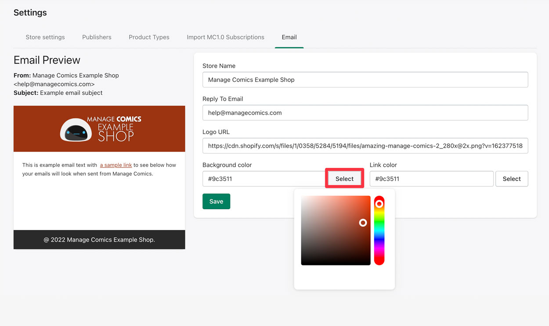Click the hue slider handle
Viewport: 549px width, 326px height.
379,204
